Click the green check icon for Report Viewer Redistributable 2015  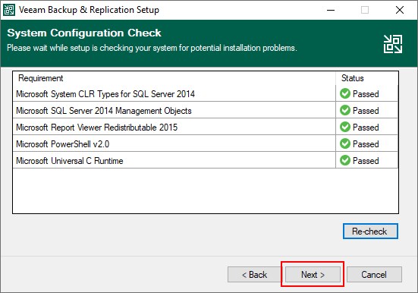pyautogui.click(x=345, y=127)
